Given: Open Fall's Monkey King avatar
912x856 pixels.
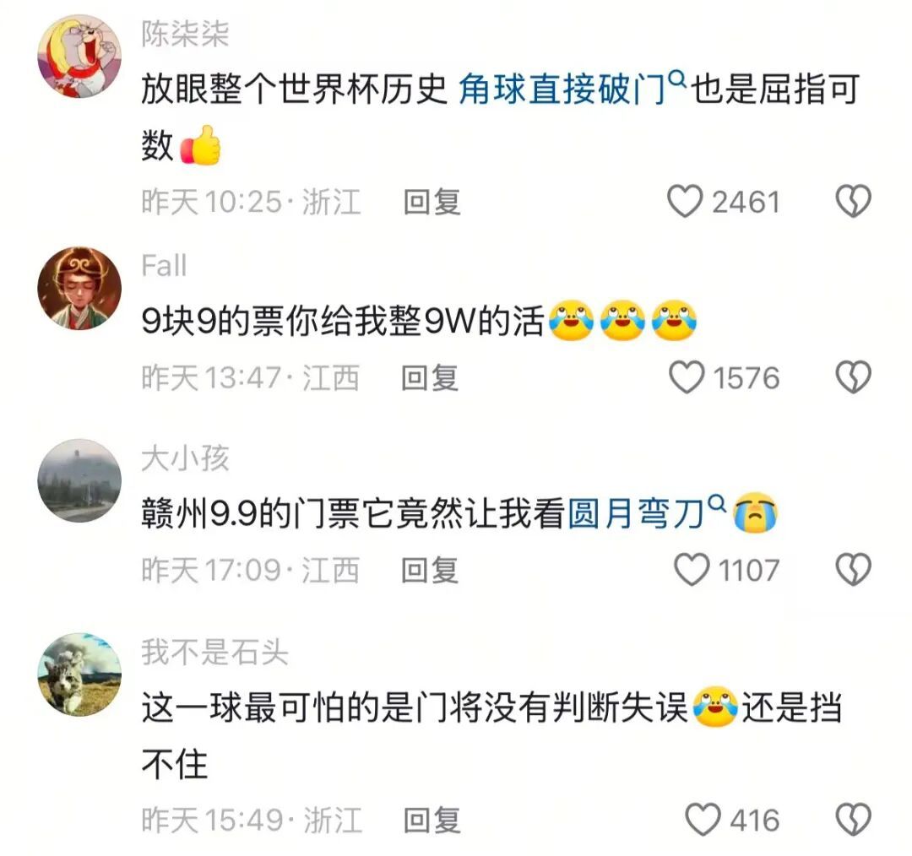Looking at the screenshot, I should [x=79, y=289].
